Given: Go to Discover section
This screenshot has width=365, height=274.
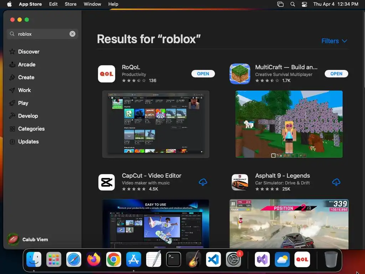Looking at the screenshot, I should 42,51.
